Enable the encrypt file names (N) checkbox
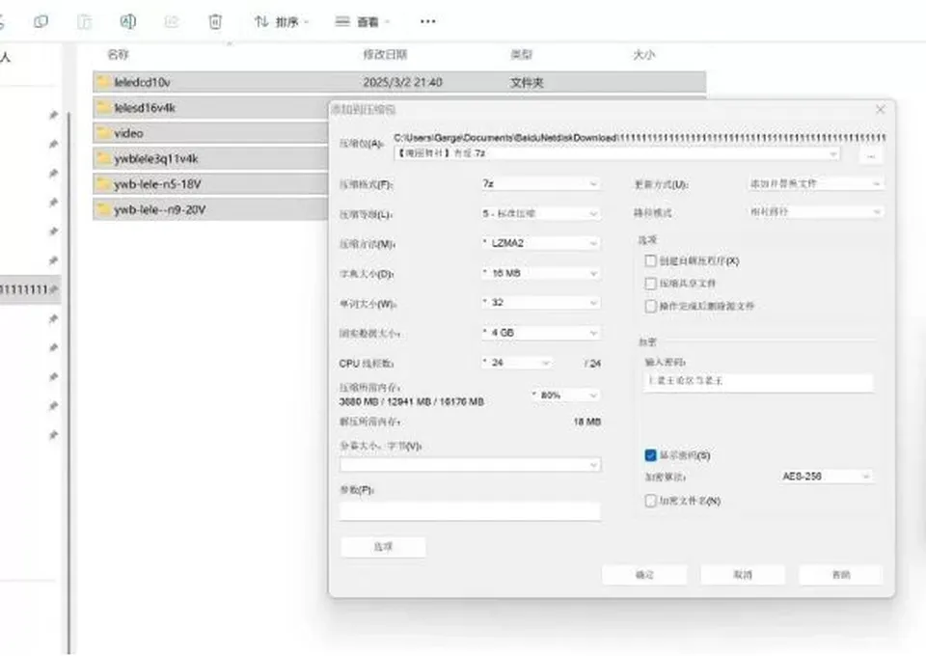The image size is (926, 656). [x=651, y=501]
